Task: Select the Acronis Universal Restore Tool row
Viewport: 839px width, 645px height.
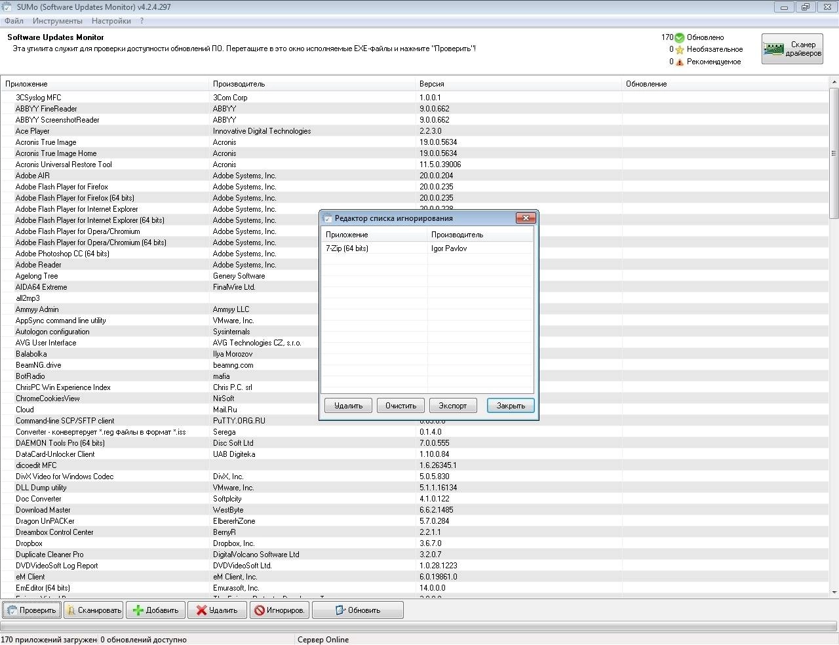Action: 414,165
